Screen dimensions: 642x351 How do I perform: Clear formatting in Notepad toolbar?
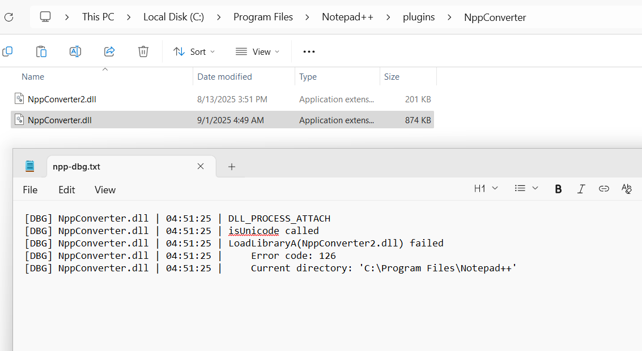click(x=627, y=189)
